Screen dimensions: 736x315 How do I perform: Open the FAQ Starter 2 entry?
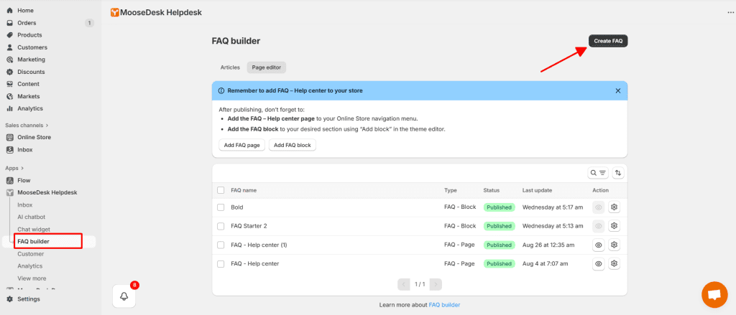pos(249,226)
